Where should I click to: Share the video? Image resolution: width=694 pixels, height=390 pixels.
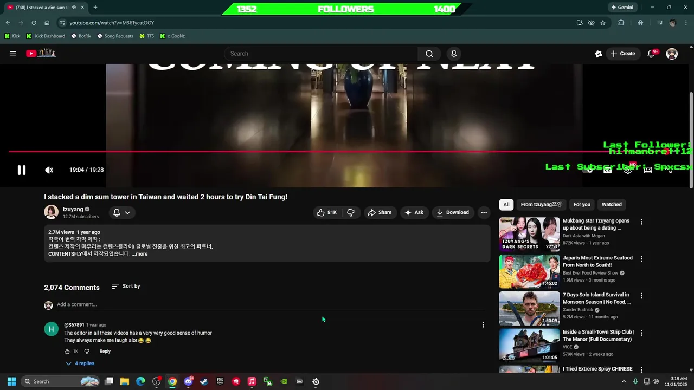380,212
